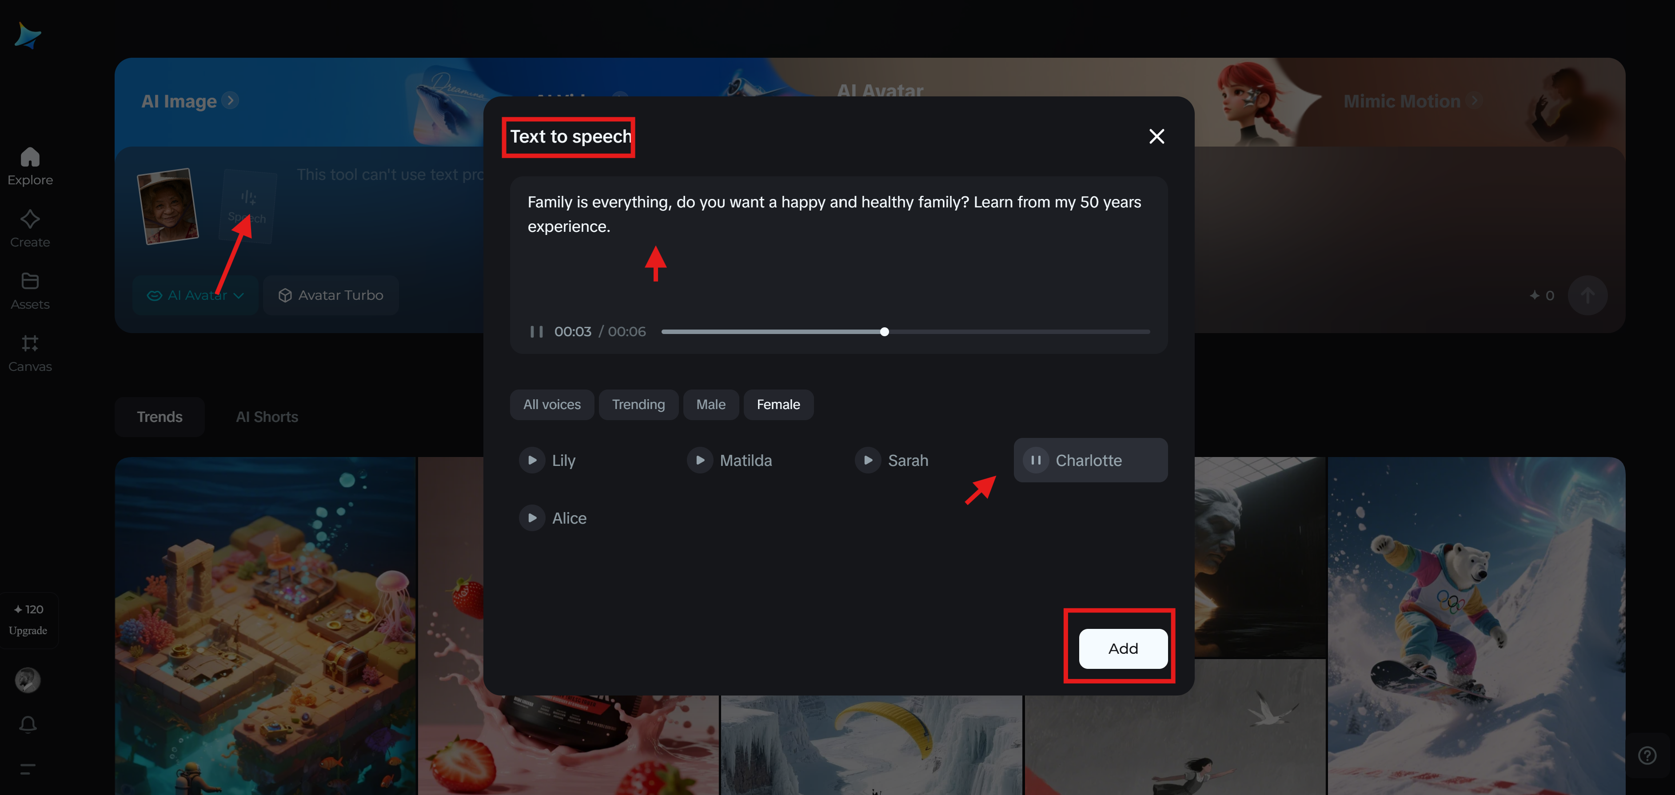Switch to AI Shorts tab
1675x795 pixels.
point(267,417)
